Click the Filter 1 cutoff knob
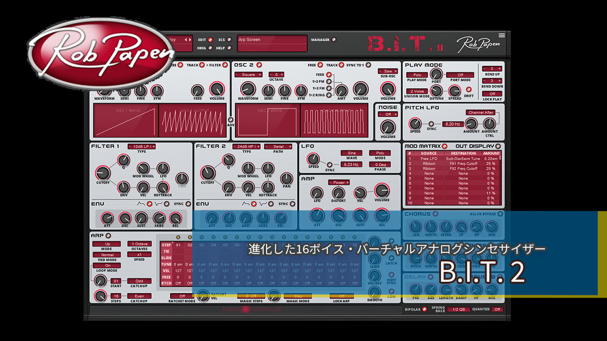The height and width of the screenshot is (341, 607). pyautogui.click(x=103, y=173)
